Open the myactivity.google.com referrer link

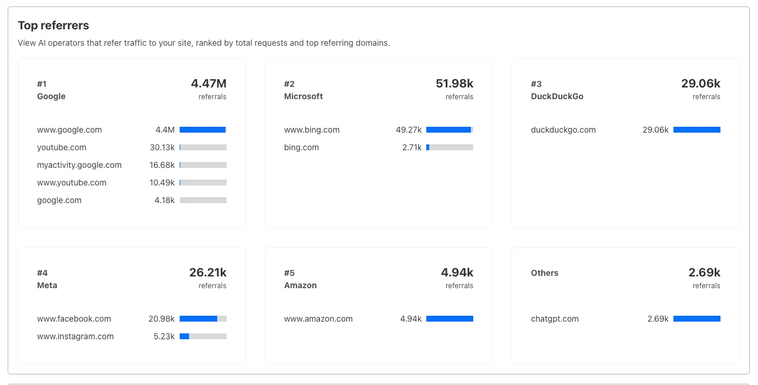pos(79,165)
